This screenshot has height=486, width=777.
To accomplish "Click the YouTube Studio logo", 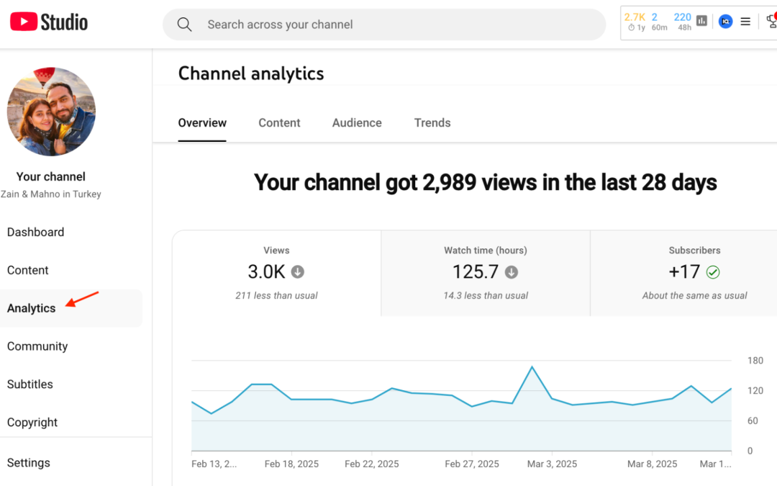I will point(49,22).
